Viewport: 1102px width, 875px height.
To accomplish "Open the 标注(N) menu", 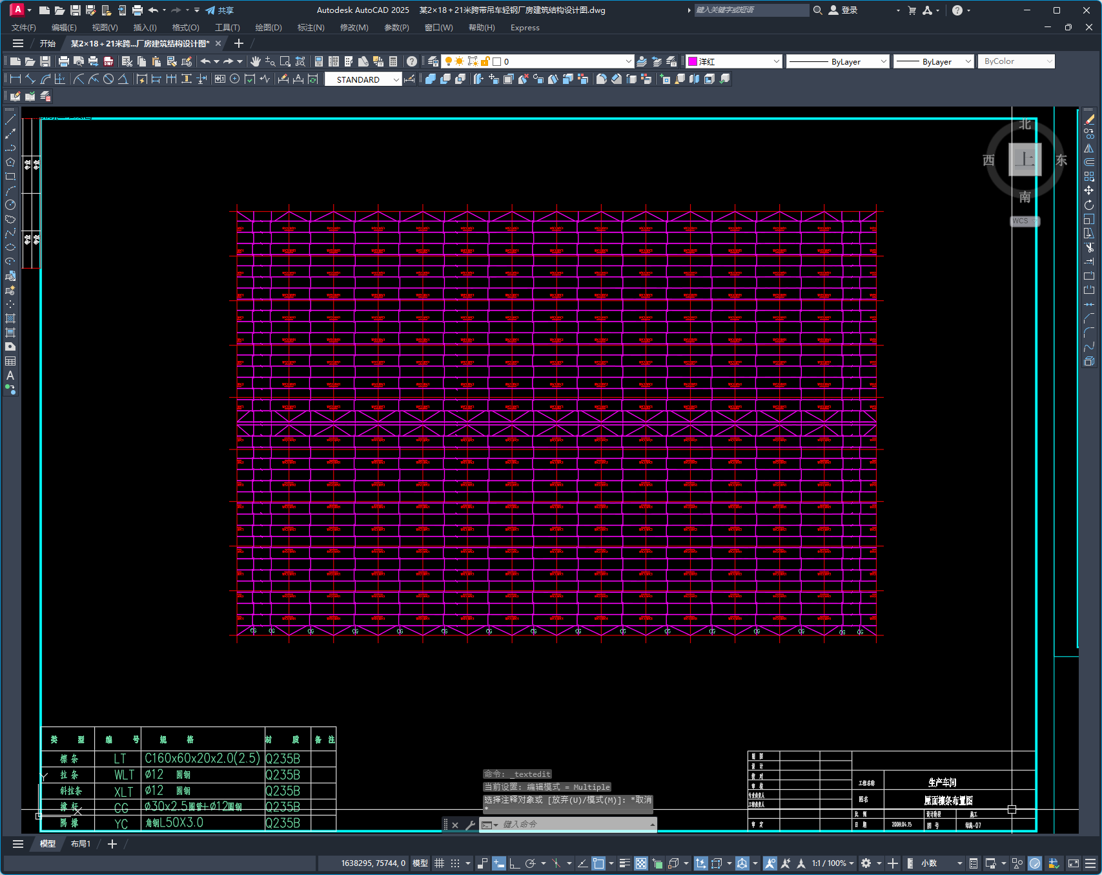I will click(x=311, y=27).
